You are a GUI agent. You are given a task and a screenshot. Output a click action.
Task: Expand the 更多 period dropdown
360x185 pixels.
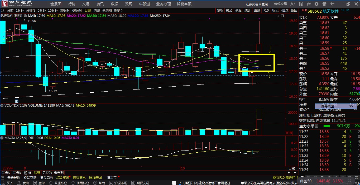click(118, 11)
